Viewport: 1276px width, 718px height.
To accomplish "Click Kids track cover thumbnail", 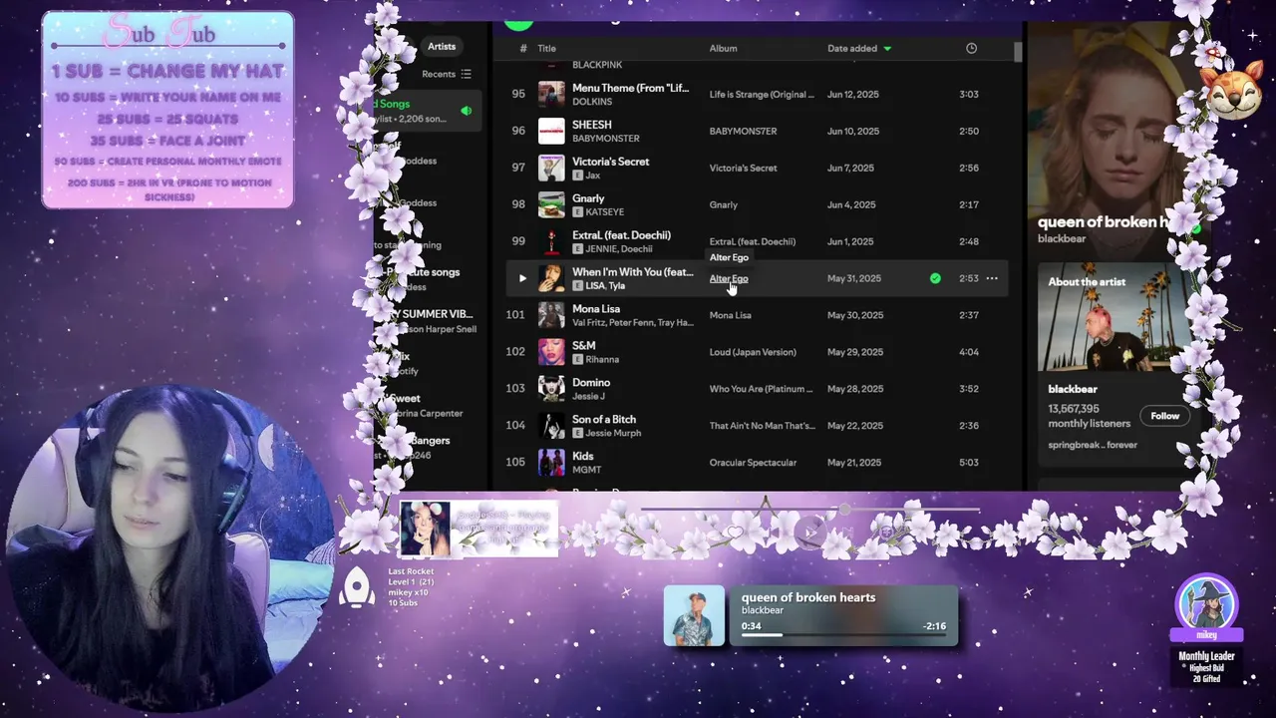I will [551, 463].
